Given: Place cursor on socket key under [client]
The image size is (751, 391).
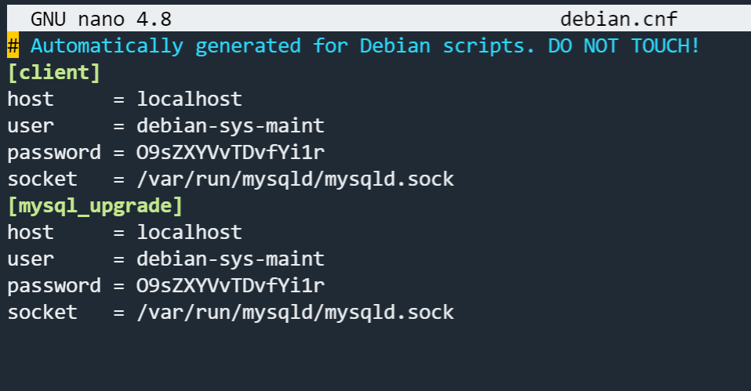Looking at the screenshot, I should point(42,179).
